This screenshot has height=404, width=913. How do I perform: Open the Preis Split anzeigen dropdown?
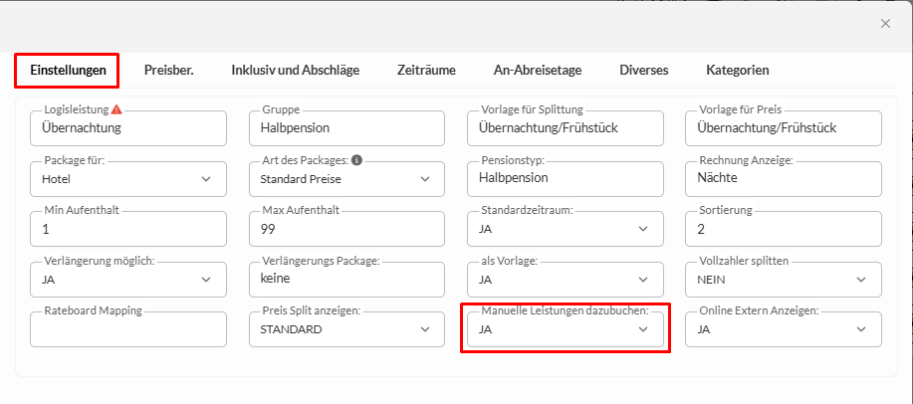(346, 329)
